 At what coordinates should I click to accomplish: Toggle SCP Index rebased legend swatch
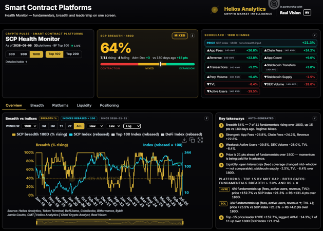[71, 134]
